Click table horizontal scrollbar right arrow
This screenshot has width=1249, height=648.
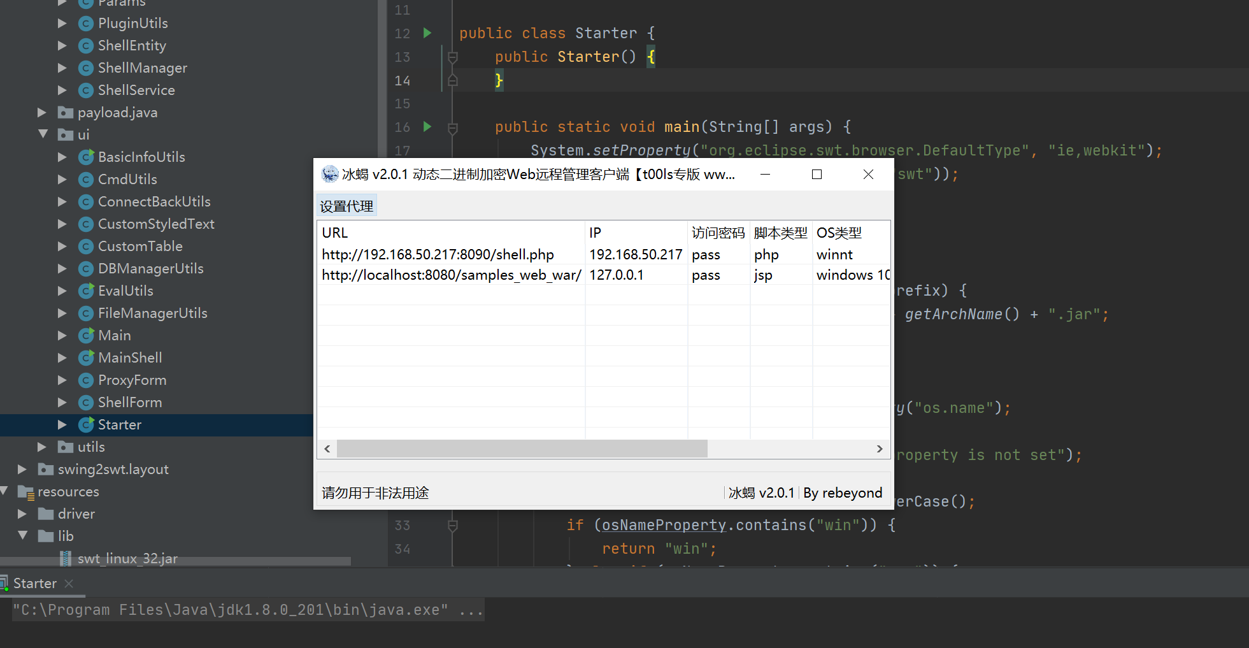880,449
